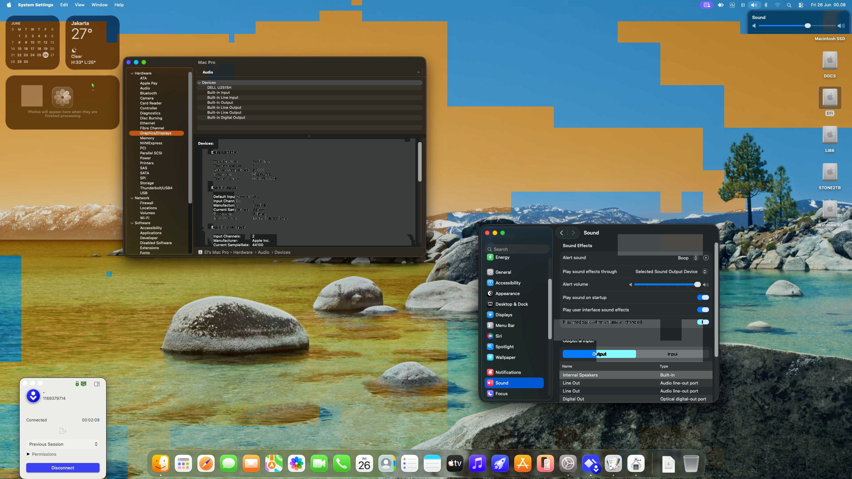Open the Window menu

100,5
